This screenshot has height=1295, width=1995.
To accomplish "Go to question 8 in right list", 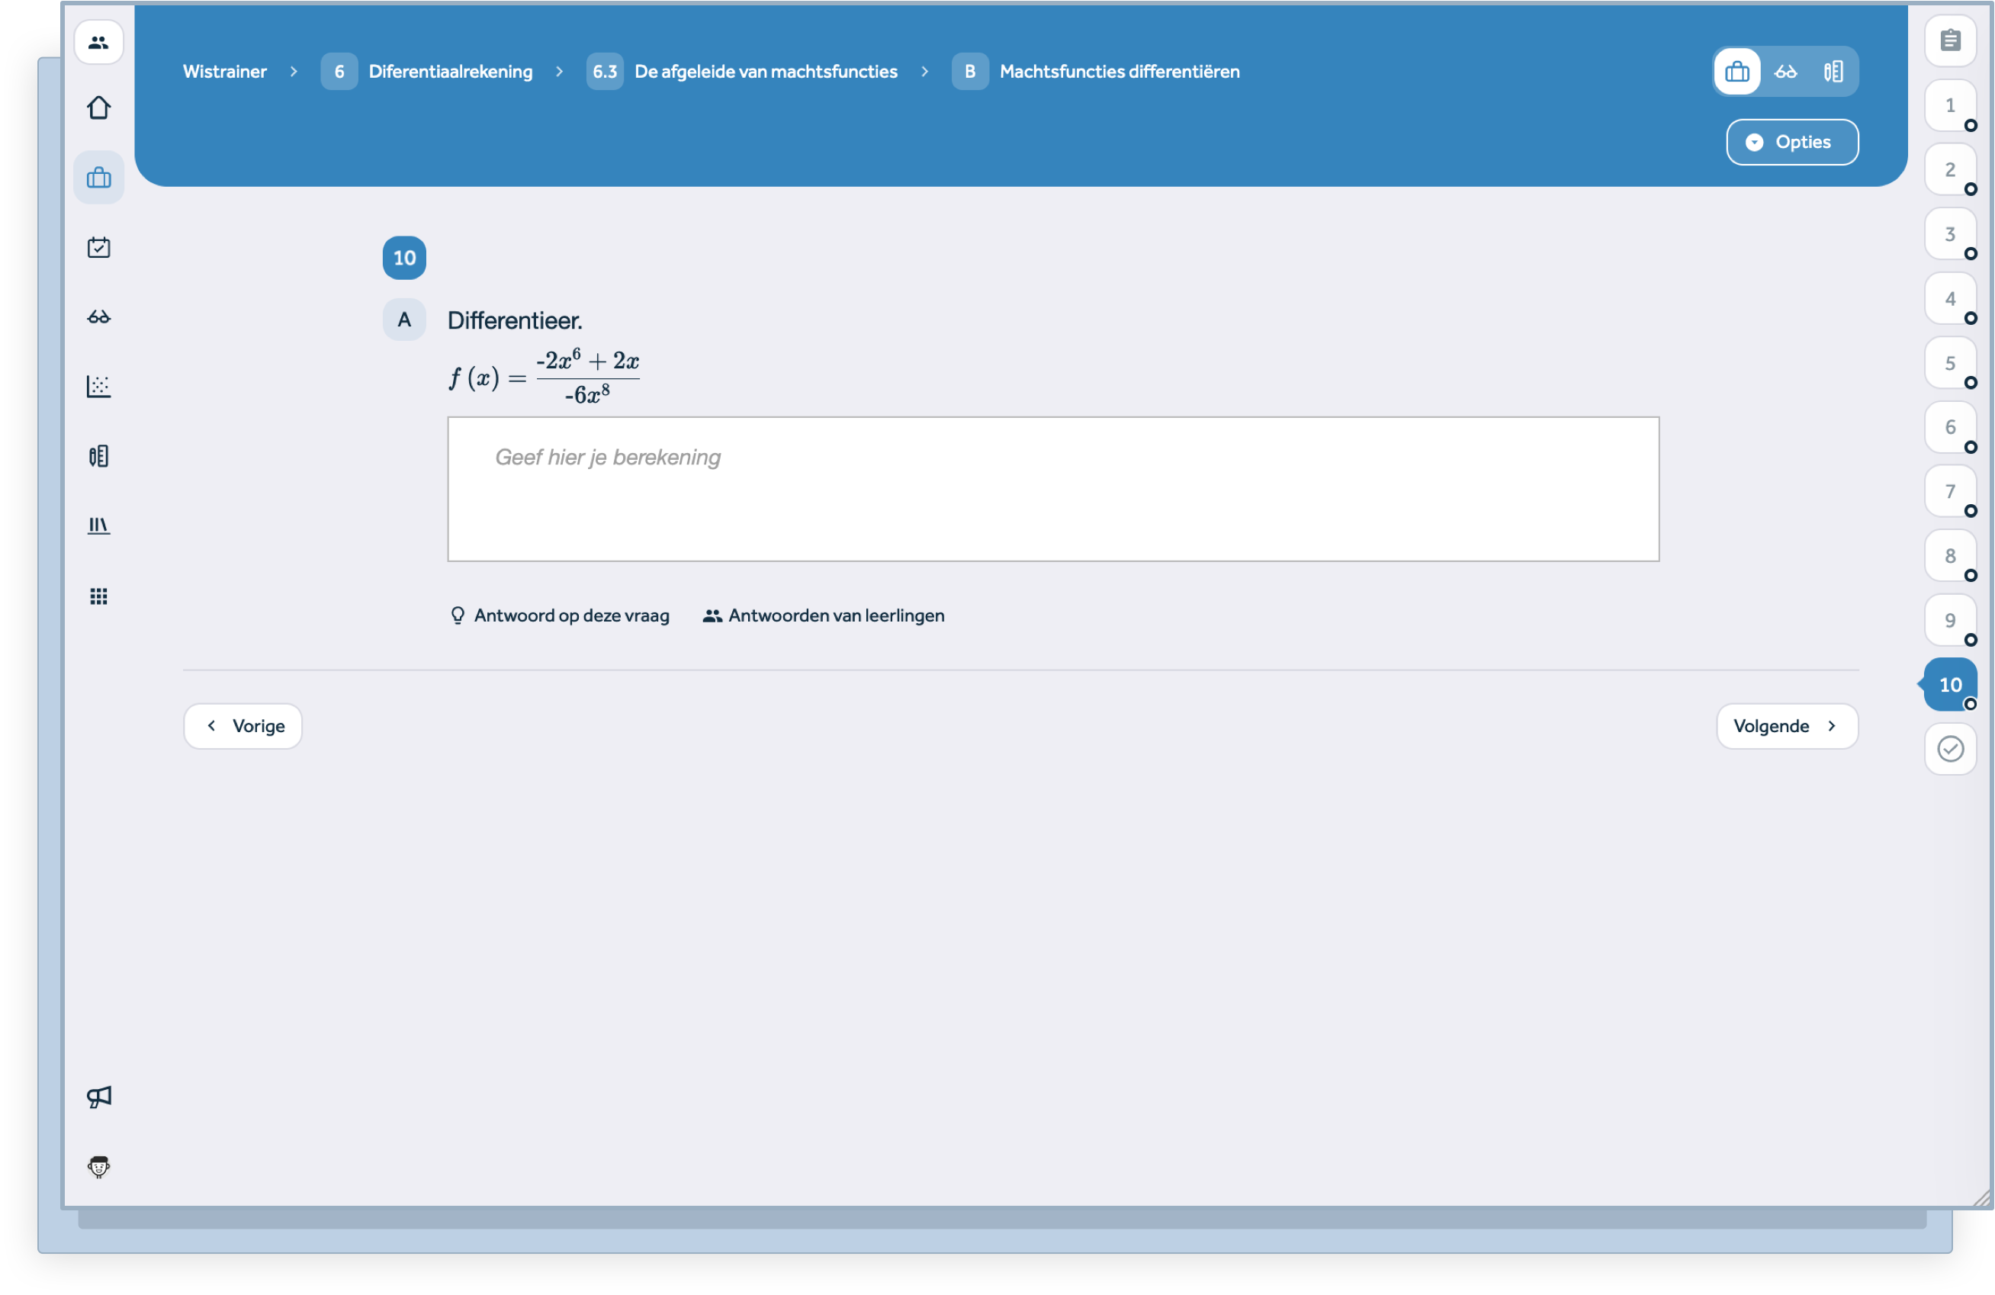I will point(1950,557).
